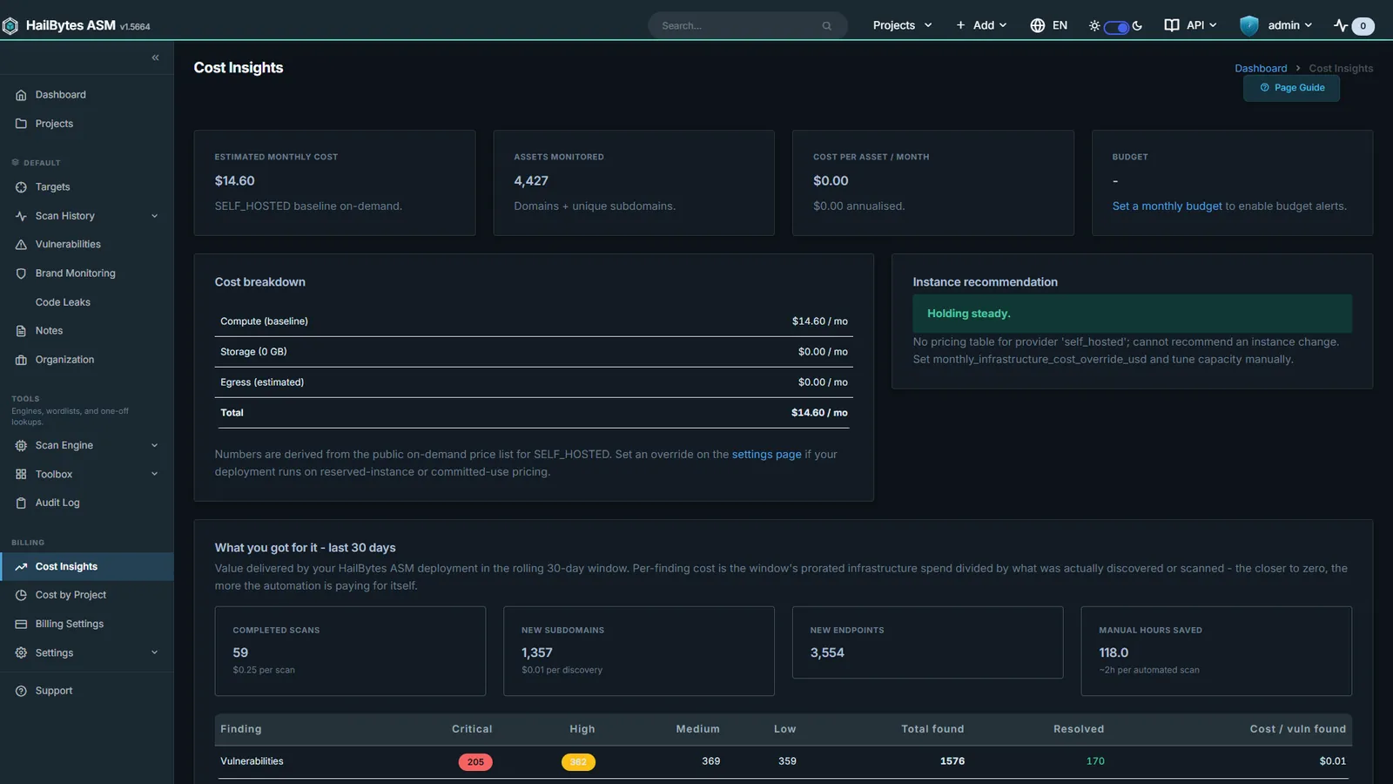Expand the Scan Engine submenu chevron

click(x=154, y=445)
